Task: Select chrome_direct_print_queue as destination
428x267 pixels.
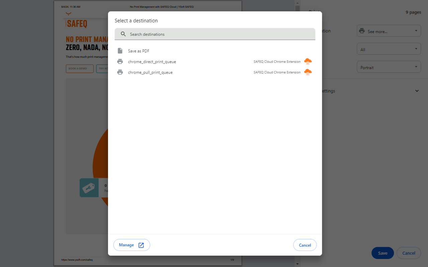Action: (x=152, y=61)
